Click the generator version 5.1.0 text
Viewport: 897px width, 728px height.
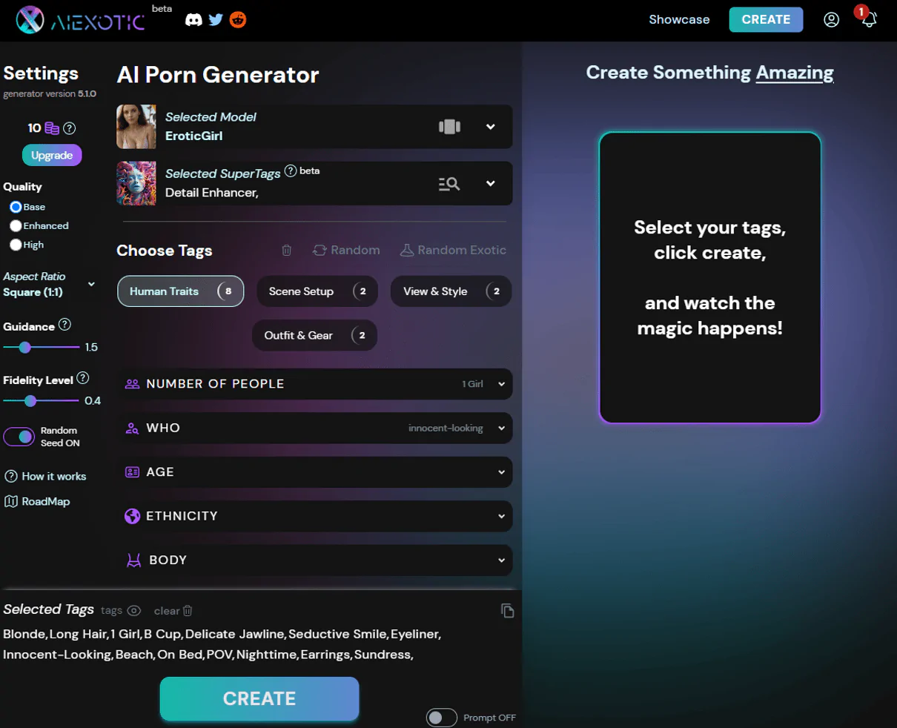[50, 94]
